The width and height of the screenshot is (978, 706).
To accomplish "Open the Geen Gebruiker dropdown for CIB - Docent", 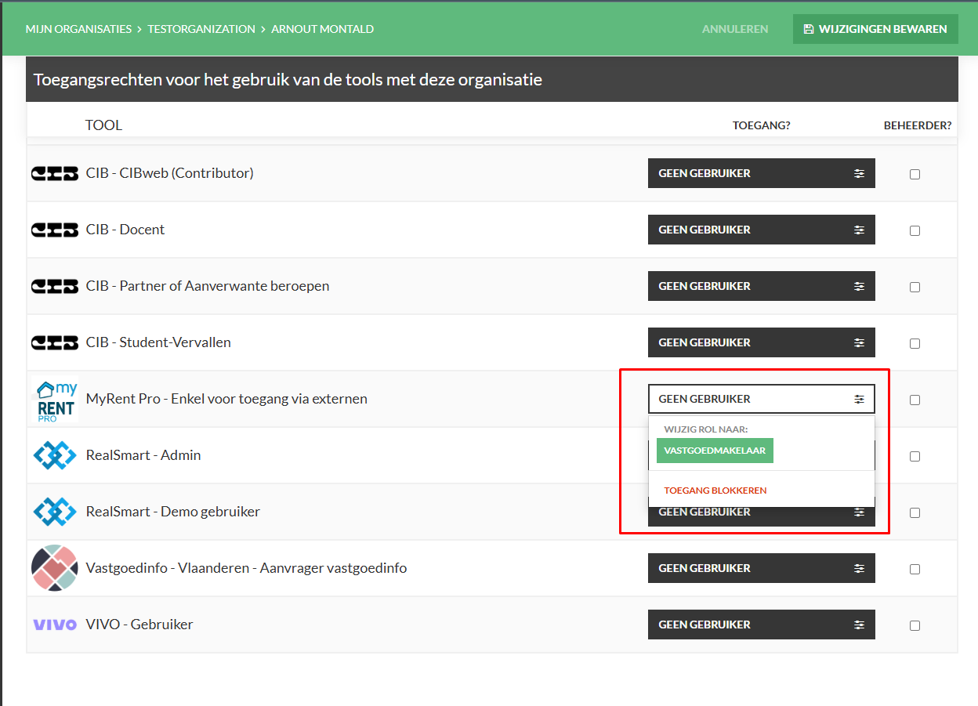I will (761, 230).
